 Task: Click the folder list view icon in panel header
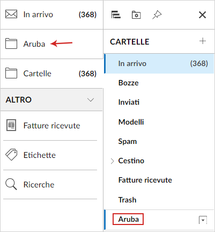coord(116,15)
